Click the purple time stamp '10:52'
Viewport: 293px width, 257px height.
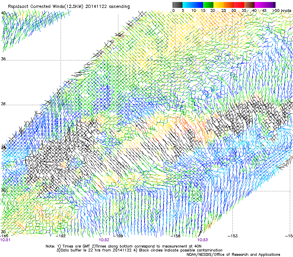tap(104, 240)
